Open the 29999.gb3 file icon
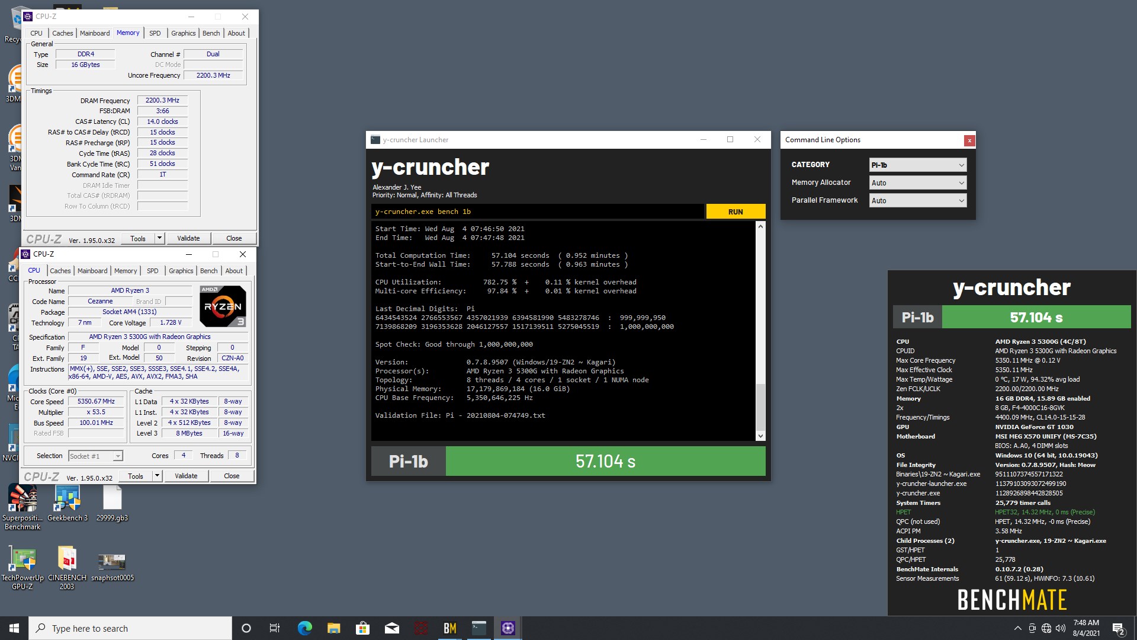Screen dimensions: 1137x640 112,503
